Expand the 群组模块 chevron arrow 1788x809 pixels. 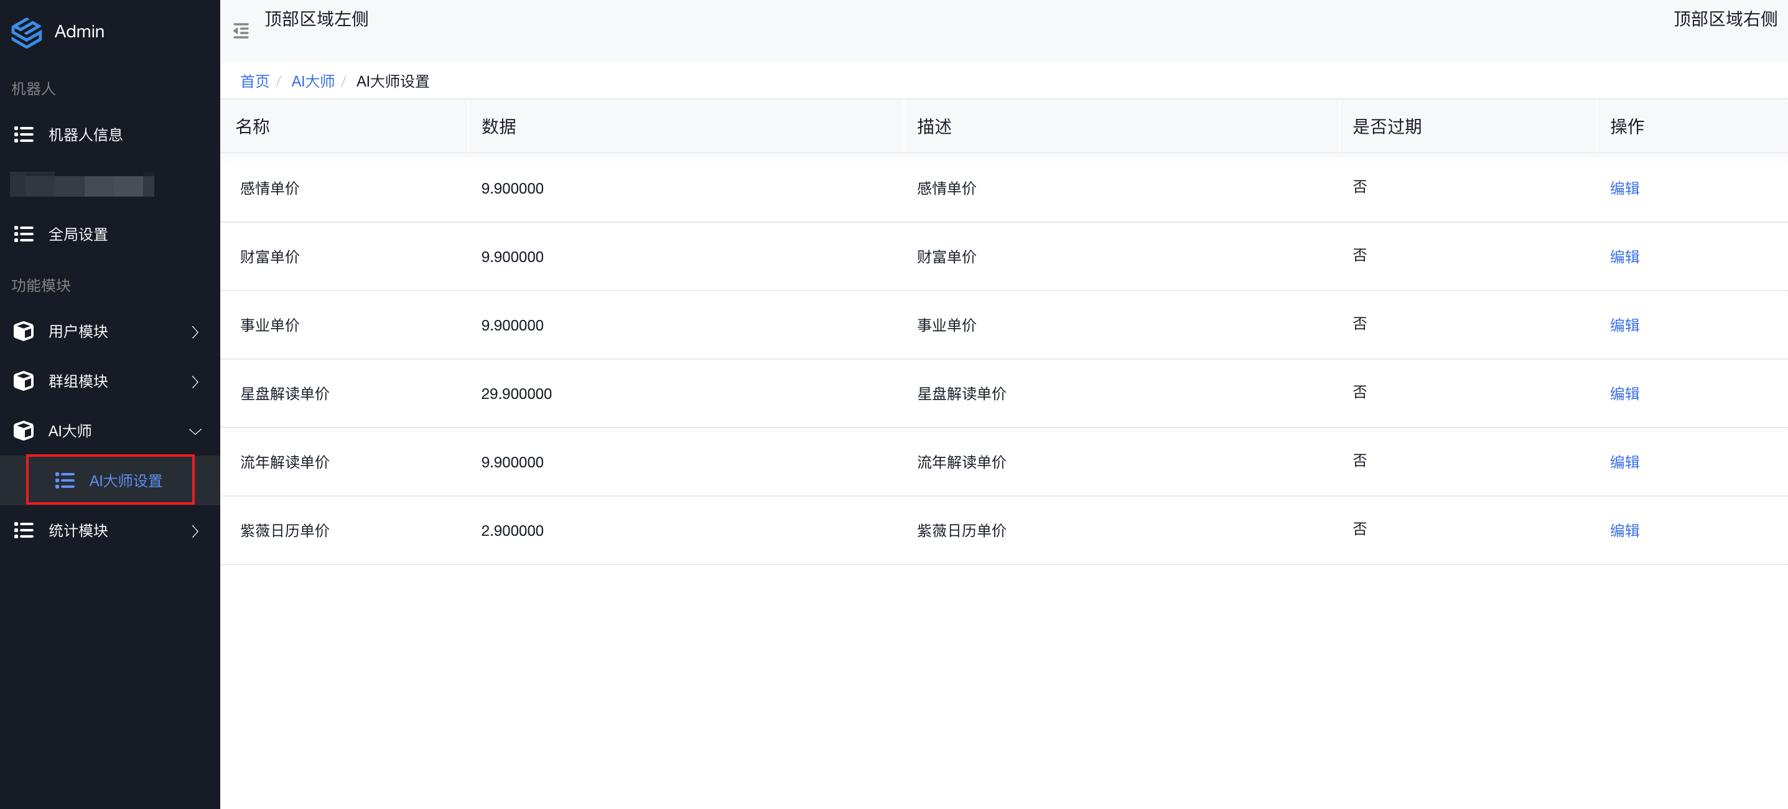pos(195,382)
